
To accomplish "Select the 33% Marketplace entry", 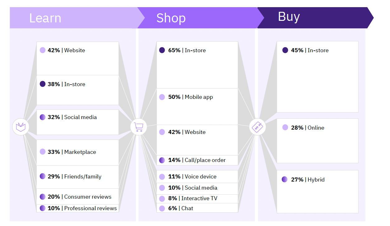I will coord(78,152).
